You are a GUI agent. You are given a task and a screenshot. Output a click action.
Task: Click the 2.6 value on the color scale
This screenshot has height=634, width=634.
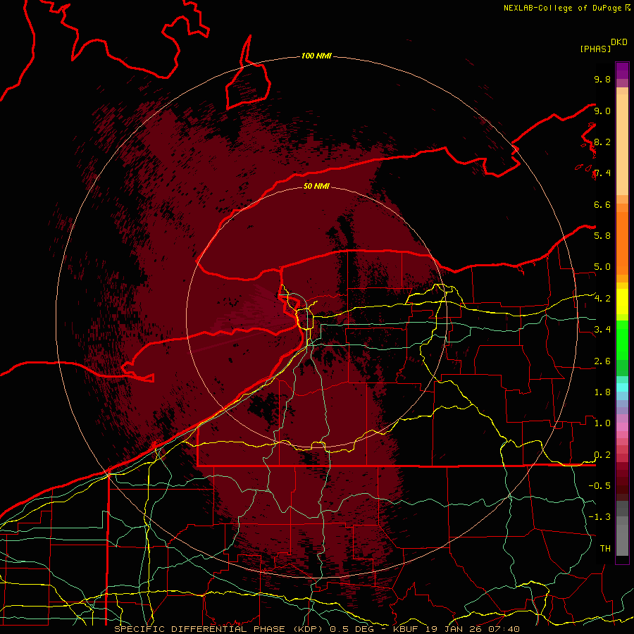pyautogui.click(x=602, y=361)
